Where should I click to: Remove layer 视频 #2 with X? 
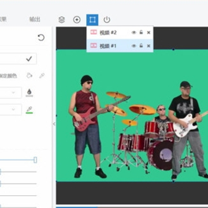tap(148, 32)
